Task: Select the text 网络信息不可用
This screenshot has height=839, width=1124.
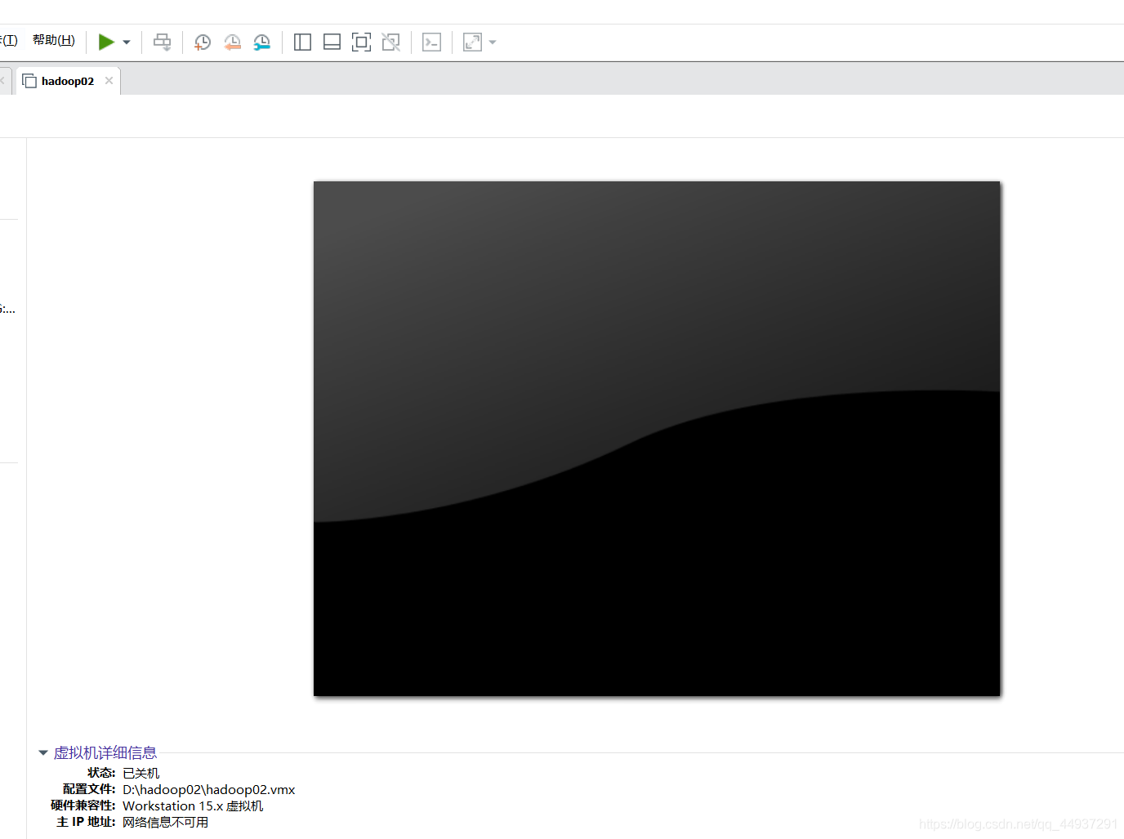Action: pyautogui.click(x=166, y=822)
